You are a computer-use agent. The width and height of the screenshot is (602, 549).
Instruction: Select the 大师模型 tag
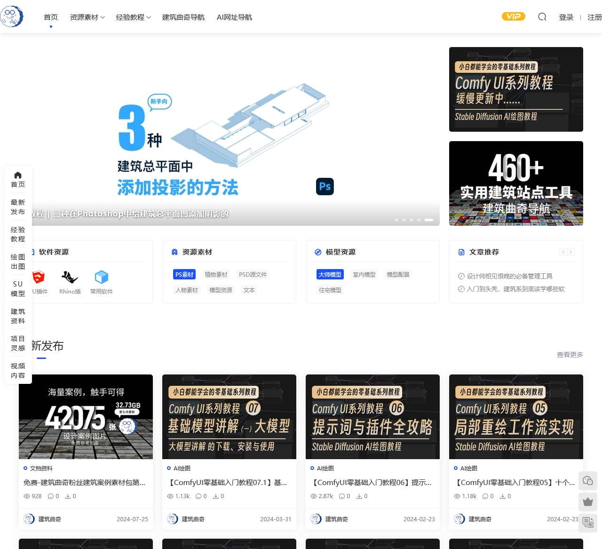point(330,275)
